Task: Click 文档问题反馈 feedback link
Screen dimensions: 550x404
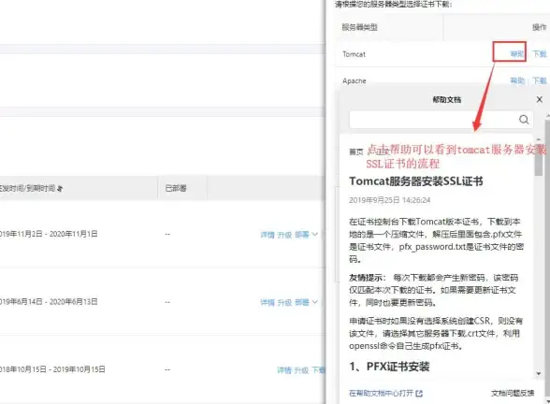Action: click(513, 393)
